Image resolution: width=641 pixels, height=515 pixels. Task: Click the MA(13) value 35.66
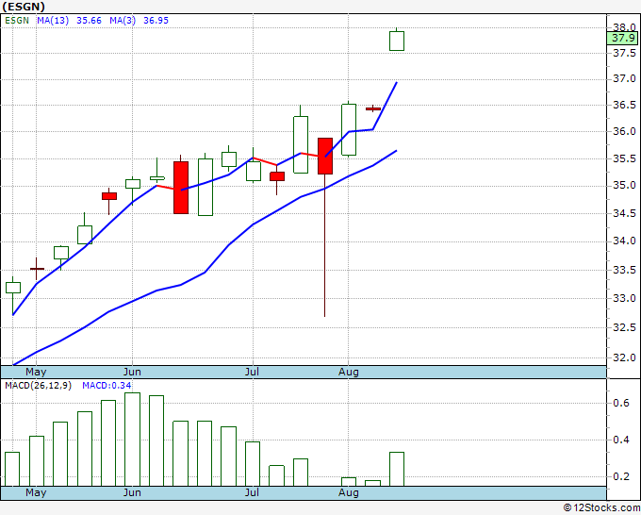pyautogui.click(x=90, y=21)
